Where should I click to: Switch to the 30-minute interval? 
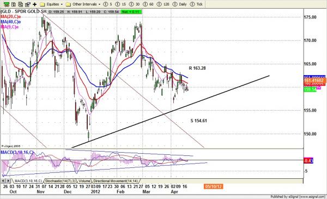(x=134, y=4)
